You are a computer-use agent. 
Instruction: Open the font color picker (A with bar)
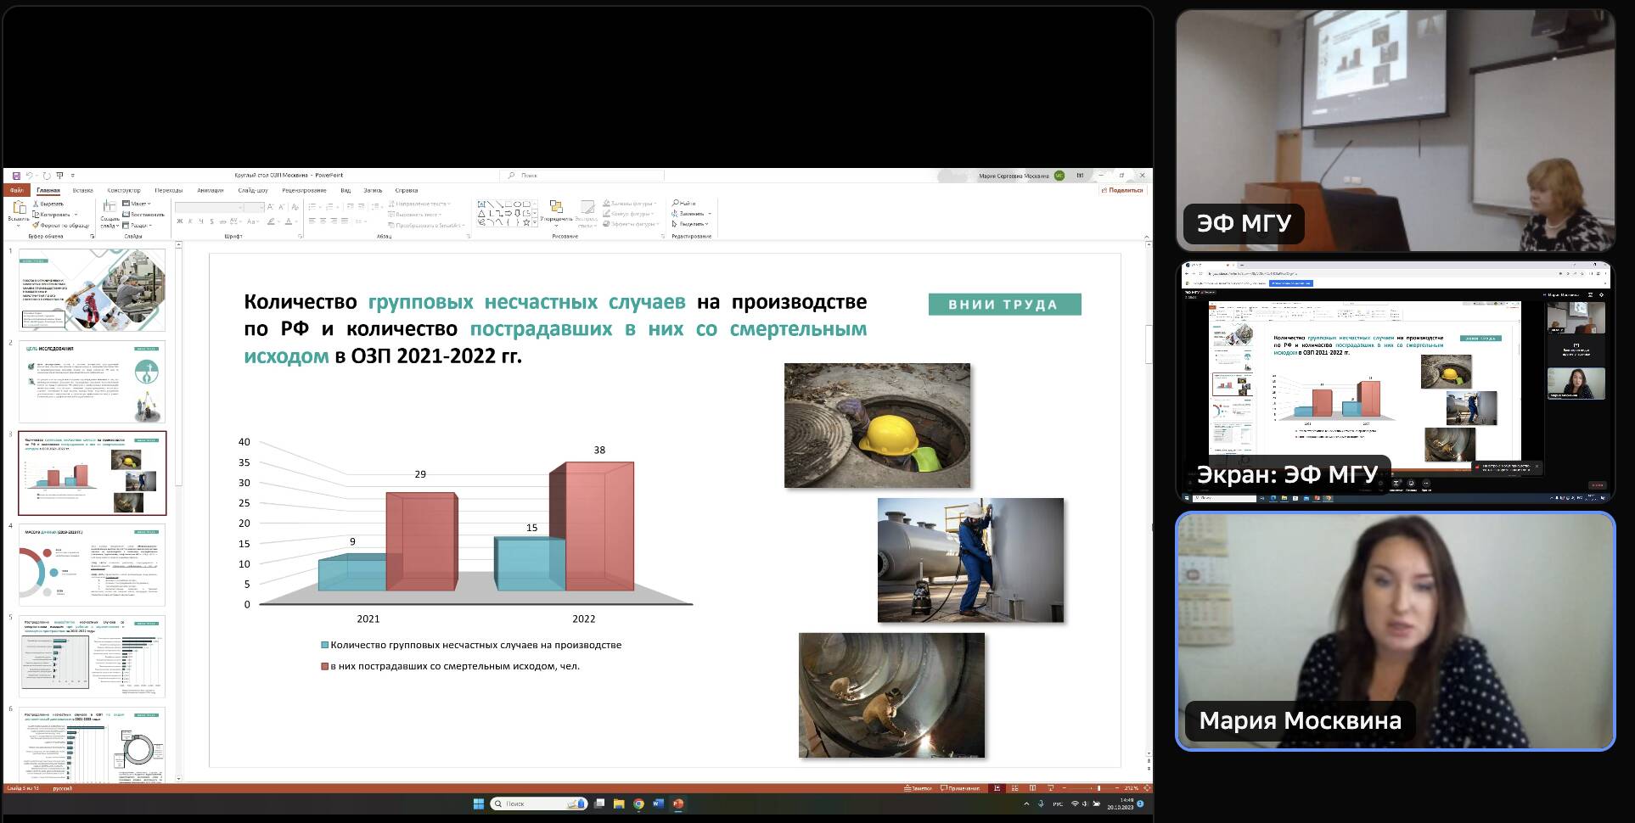pyautogui.click(x=289, y=221)
